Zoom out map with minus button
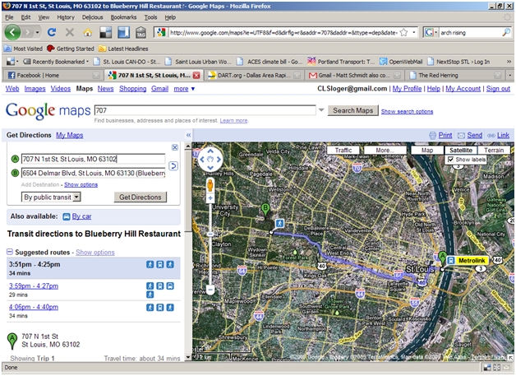This screenshot has height=376, width=516. pos(210,290)
